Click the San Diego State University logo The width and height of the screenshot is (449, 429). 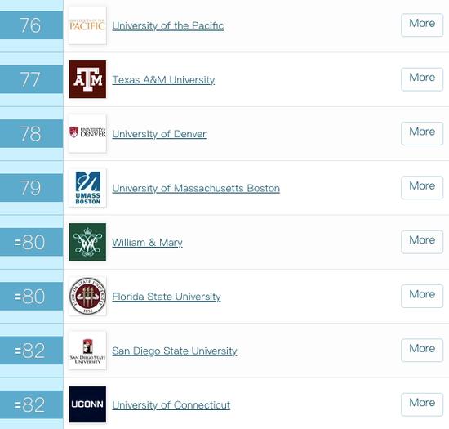tap(87, 351)
